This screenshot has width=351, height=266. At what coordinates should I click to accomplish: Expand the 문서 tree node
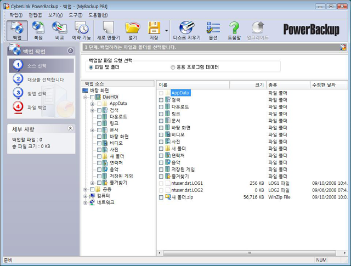(92, 131)
